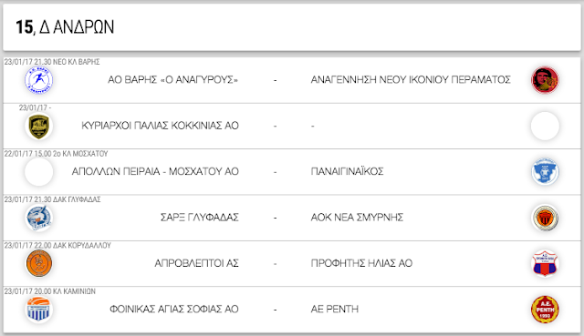Screen dimensions: 584x336
Task: Click the ΚΥΡΙΑΡΧΟΙ ΠΑΛΙΑΣ ΚΟΚΚΙΝΙΑΣ ΑΟ team name
Action: tap(160, 126)
